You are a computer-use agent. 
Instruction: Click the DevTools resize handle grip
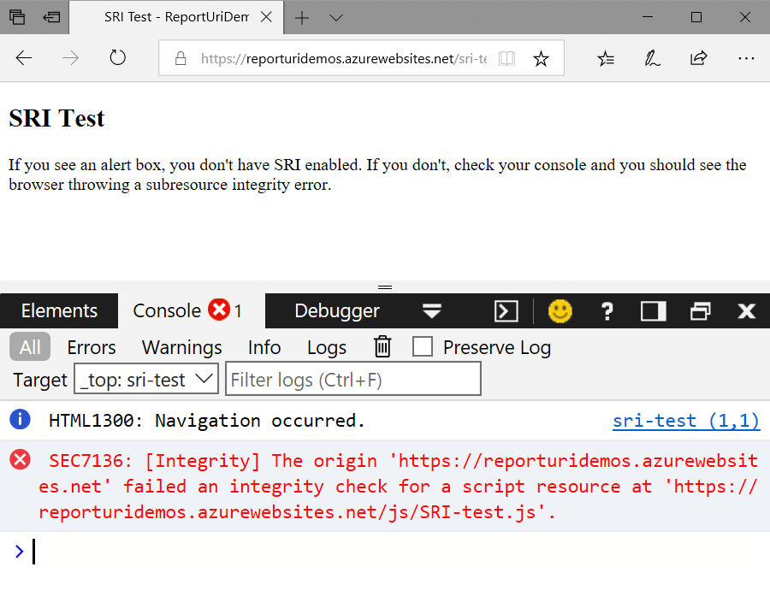[385, 287]
